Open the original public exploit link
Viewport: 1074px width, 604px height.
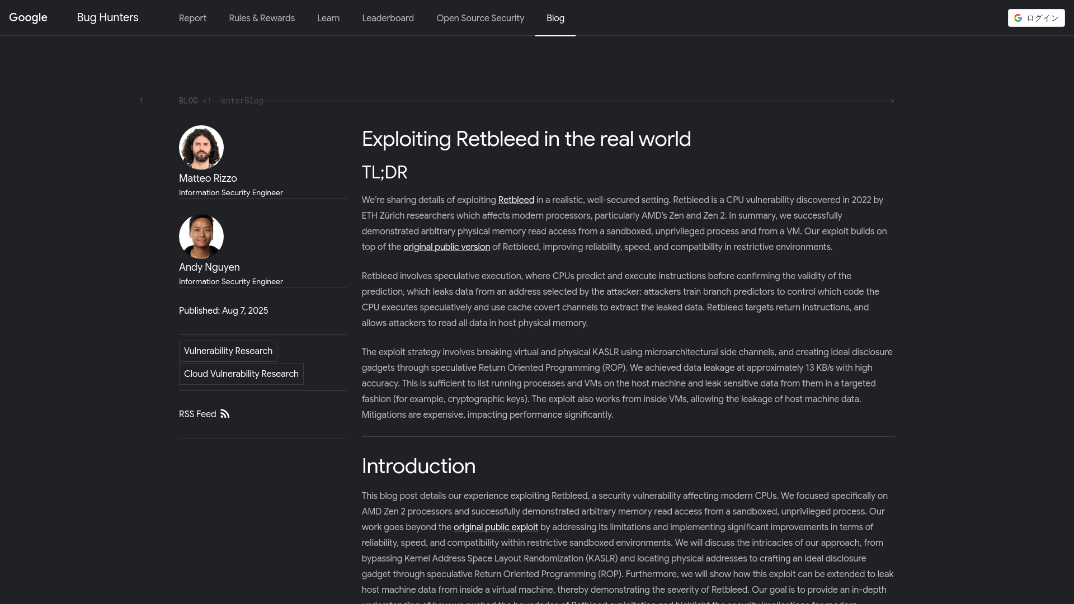tap(496, 527)
